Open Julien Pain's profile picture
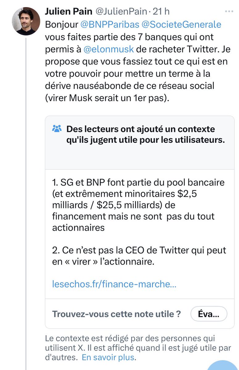Viewport: 239px width, 370px height. [x=26, y=21]
